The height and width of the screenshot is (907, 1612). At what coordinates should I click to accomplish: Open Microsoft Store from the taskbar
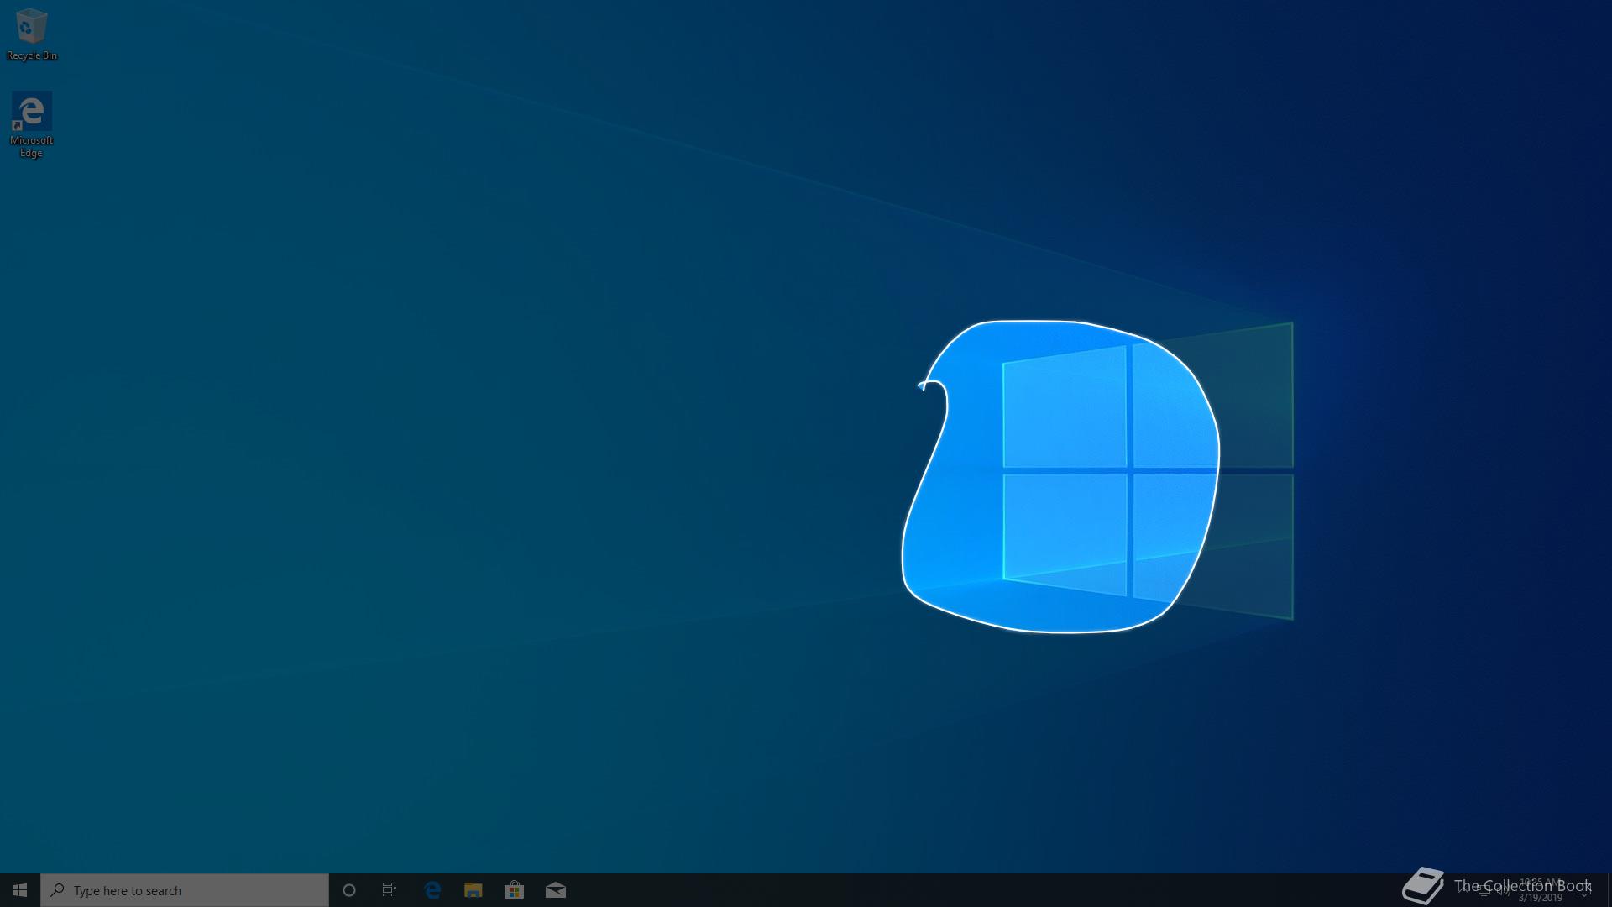tap(515, 890)
